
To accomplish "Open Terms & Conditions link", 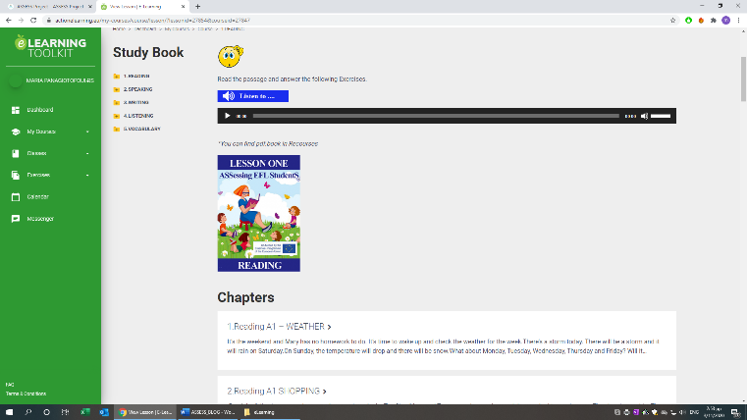I will tap(26, 394).
